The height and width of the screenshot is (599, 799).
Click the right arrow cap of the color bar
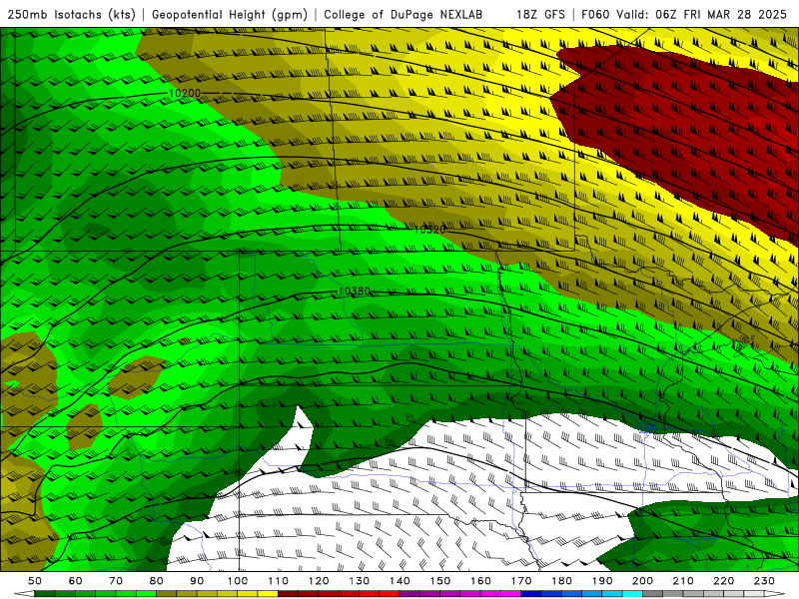pos(775,594)
